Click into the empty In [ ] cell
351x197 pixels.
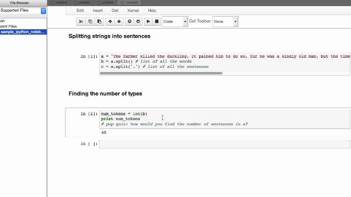225,144
